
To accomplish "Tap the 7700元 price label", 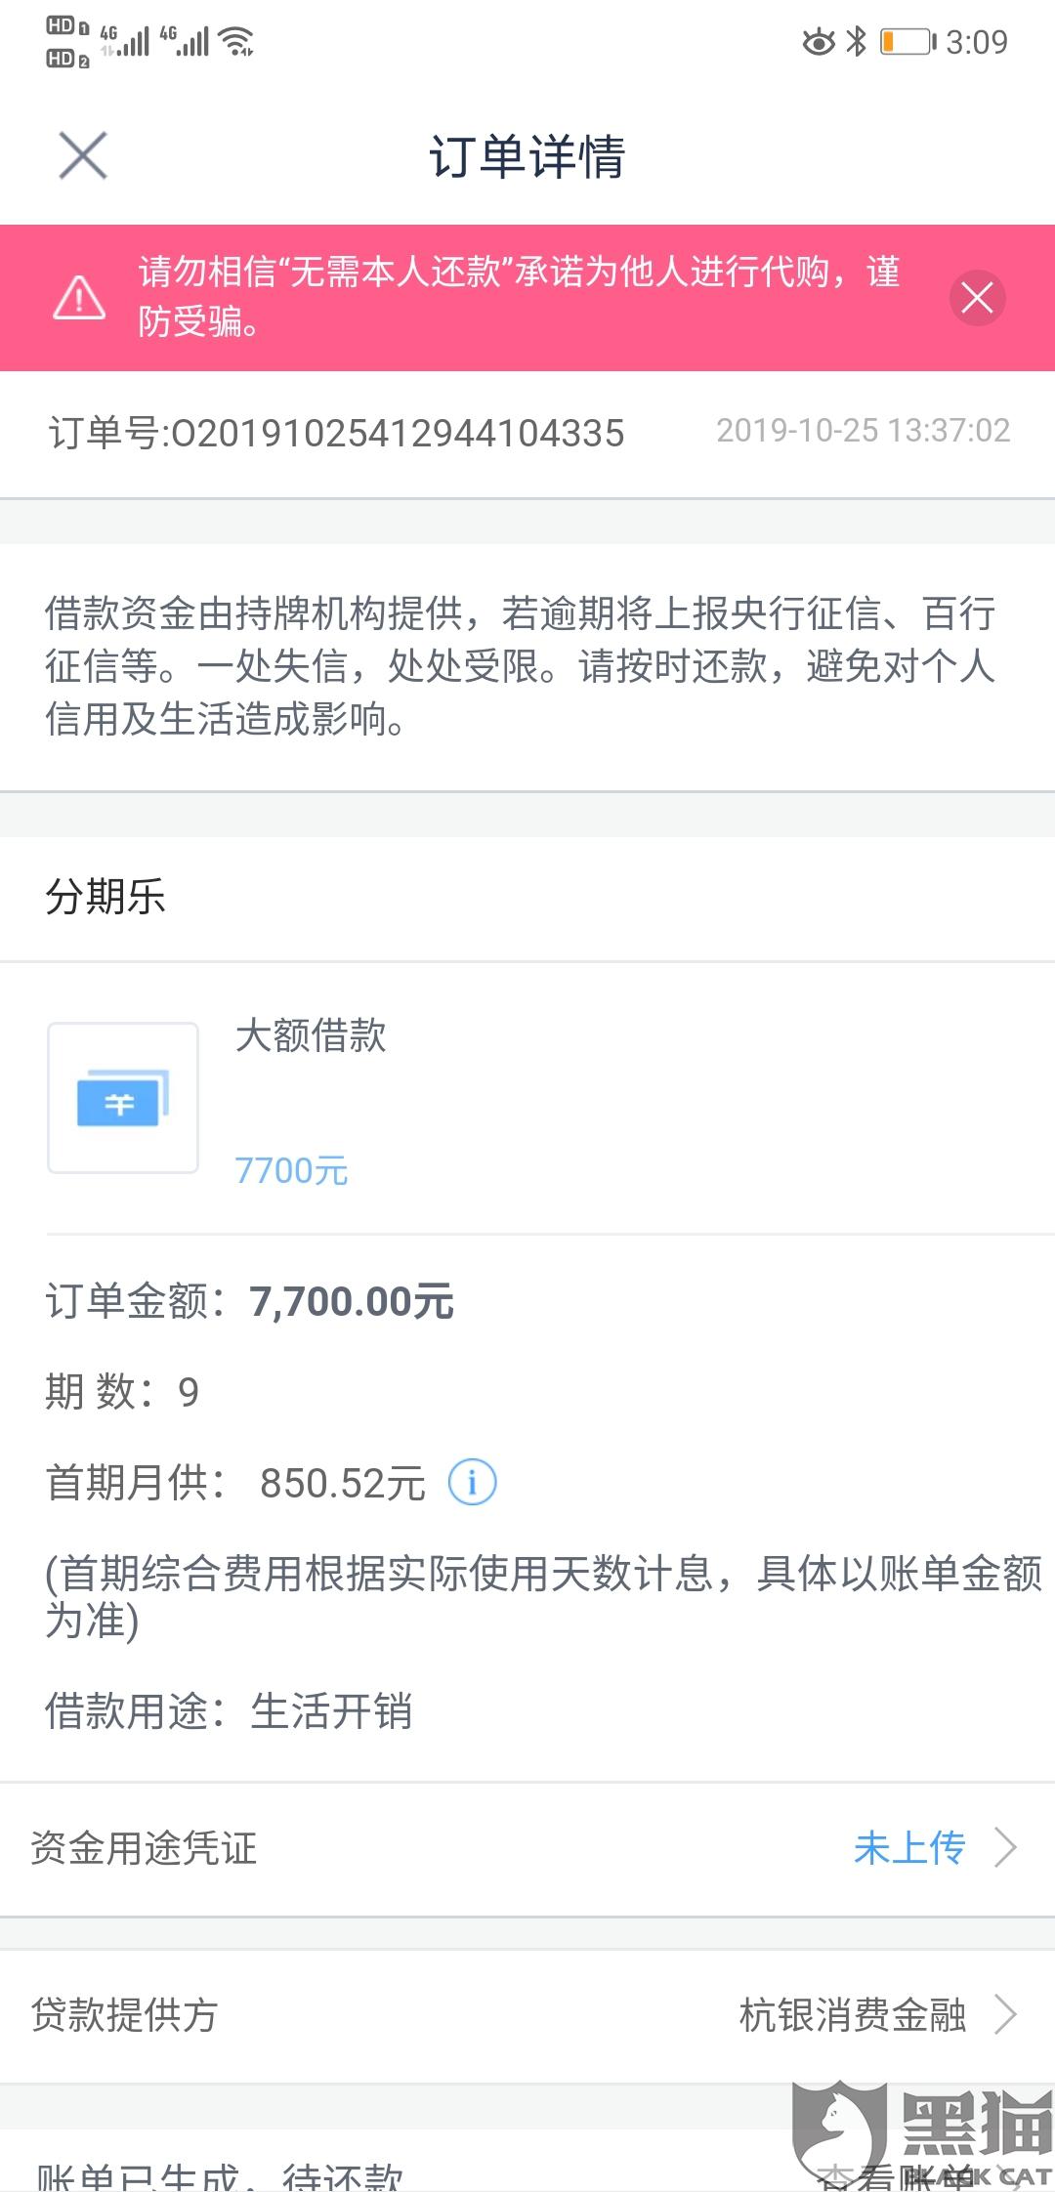I will point(291,1170).
